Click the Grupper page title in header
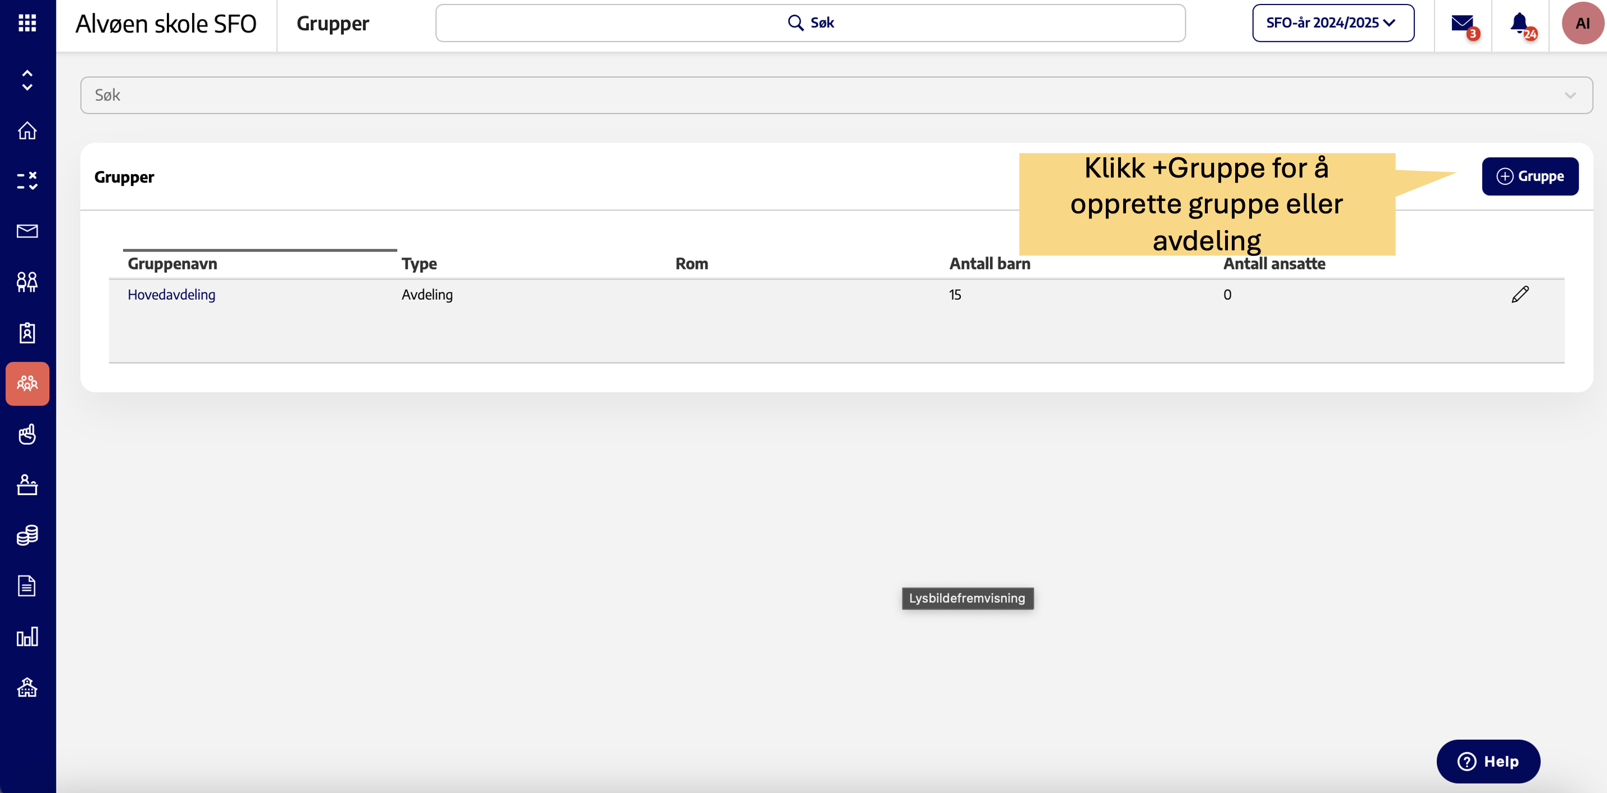This screenshot has height=793, width=1607. [x=333, y=24]
